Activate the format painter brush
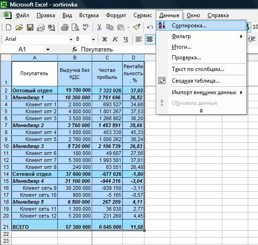The image size is (258, 245). pos(137,27)
